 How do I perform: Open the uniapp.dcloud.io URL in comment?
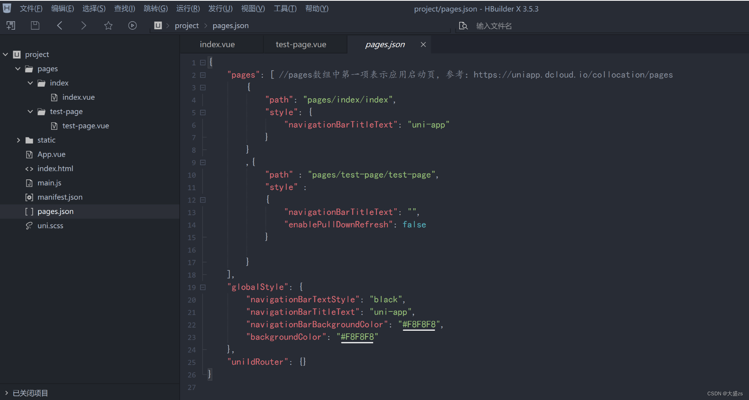[x=573, y=75]
